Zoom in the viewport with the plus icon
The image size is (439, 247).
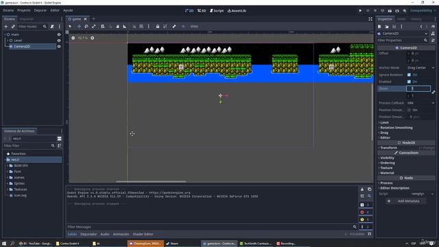pos(93,38)
